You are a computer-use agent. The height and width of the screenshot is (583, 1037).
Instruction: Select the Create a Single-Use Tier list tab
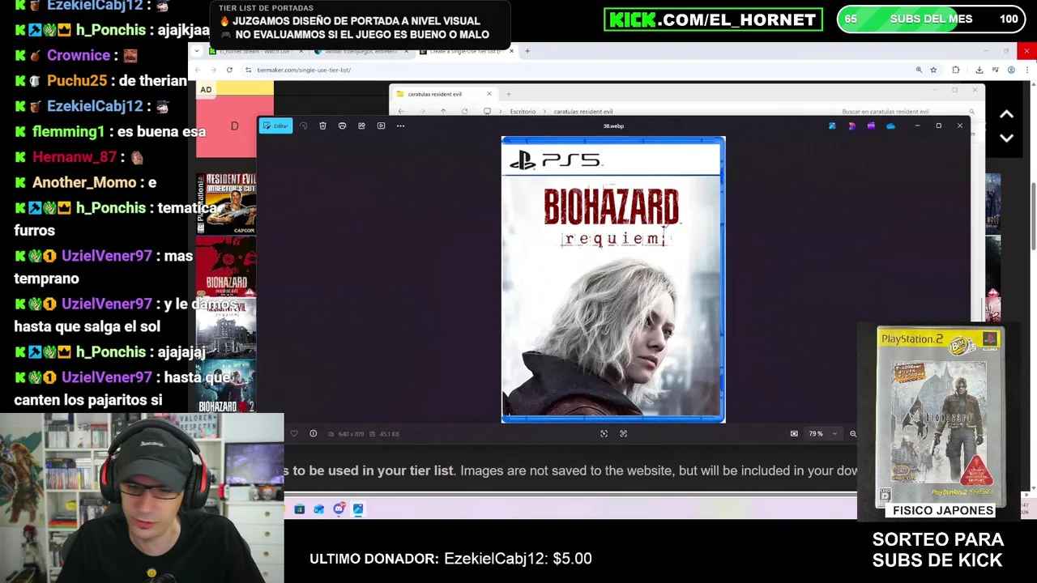467,51
